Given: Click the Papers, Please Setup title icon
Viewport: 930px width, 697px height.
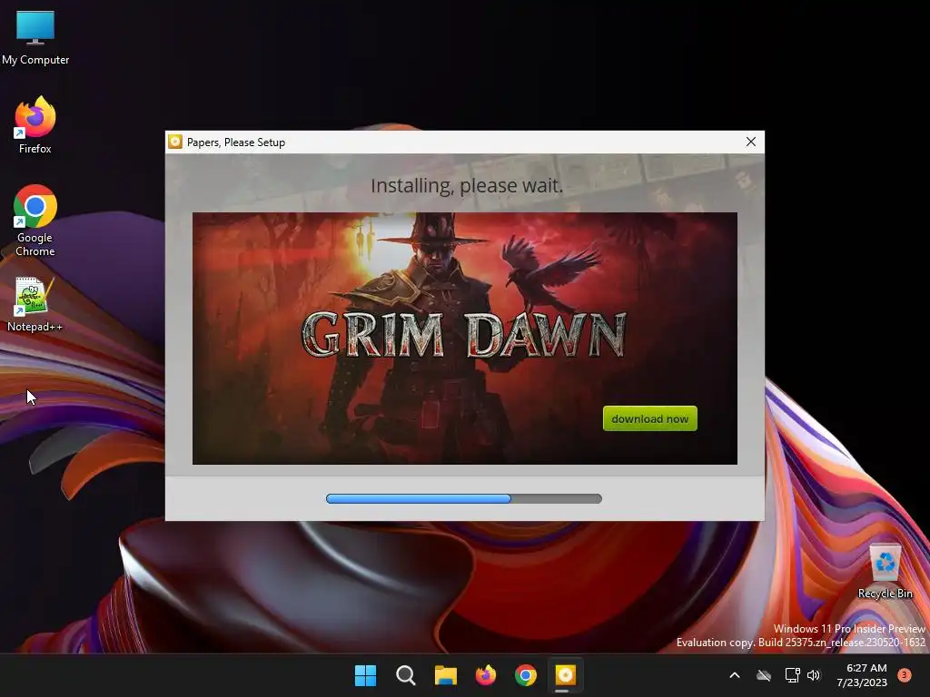Looking at the screenshot, I should tap(175, 142).
